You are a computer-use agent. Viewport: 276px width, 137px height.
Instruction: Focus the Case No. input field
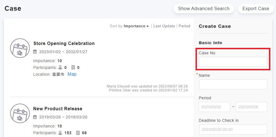[x=233, y=62]
